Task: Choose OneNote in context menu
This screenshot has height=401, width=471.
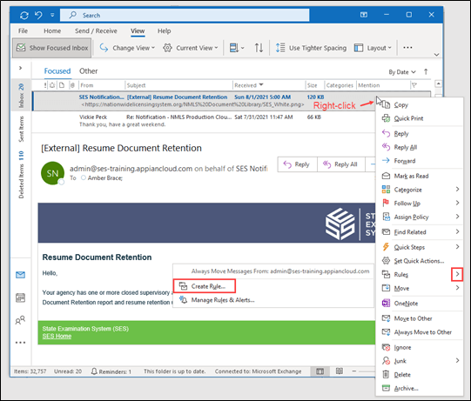Action: (x=419, y=304)
